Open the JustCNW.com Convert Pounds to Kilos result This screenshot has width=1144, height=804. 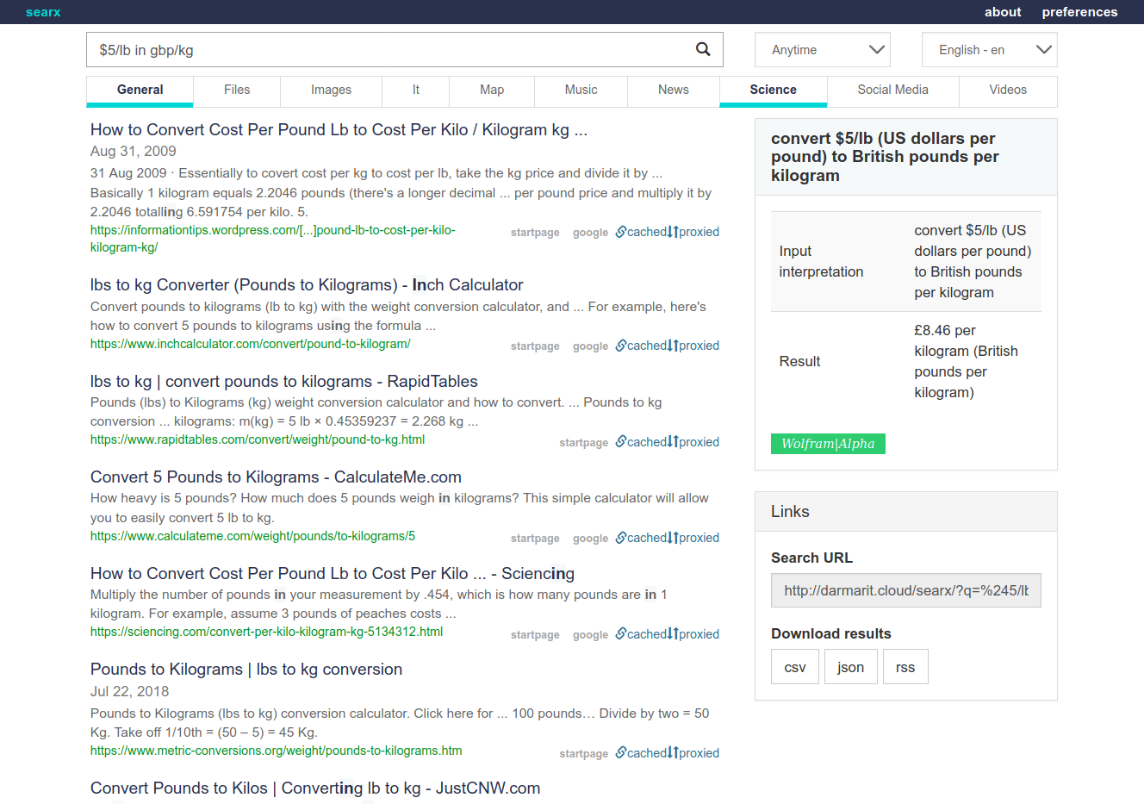tap(315, 788)
